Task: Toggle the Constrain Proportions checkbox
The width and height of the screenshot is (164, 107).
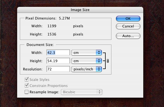Action: [27, 86]
